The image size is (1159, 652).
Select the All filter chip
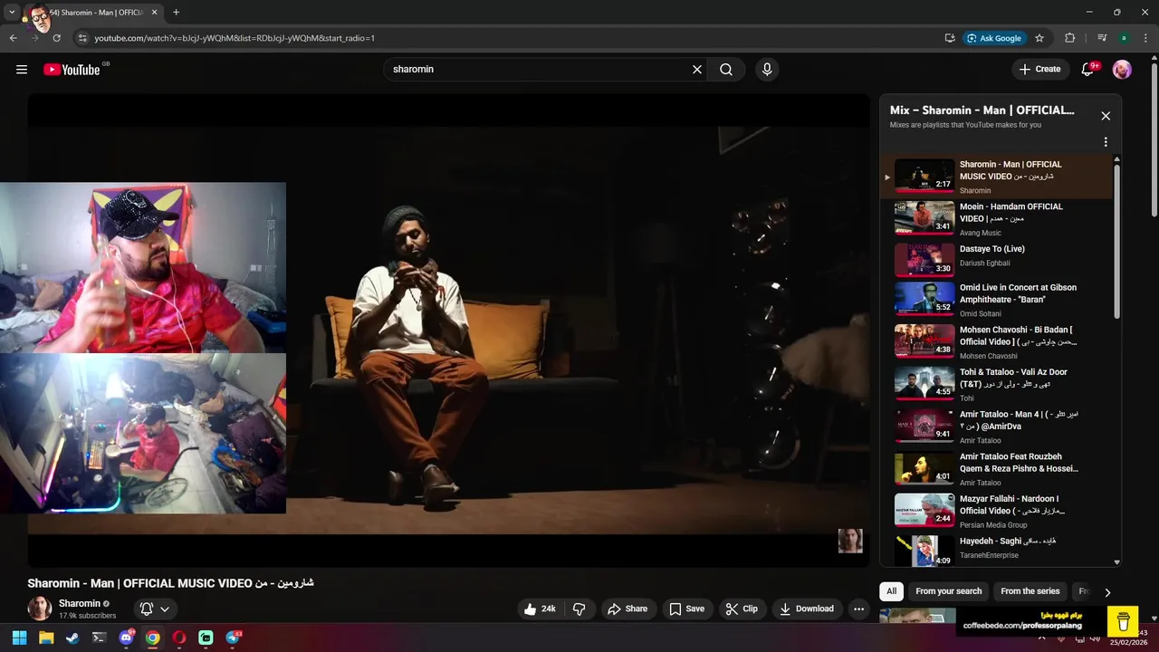tap(892, 591)
